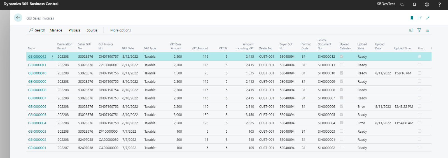
Task: Select GUI Invoice No. QA20000050 cell
Action: pos(109,140)
